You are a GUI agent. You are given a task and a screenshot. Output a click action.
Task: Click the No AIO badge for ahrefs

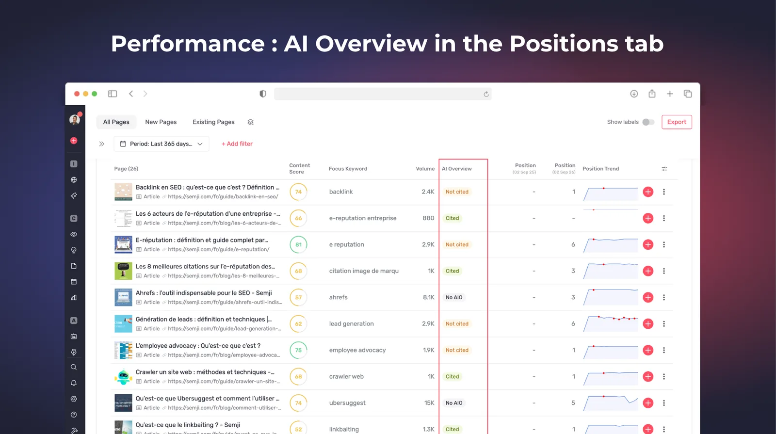(x=454, y=298)
